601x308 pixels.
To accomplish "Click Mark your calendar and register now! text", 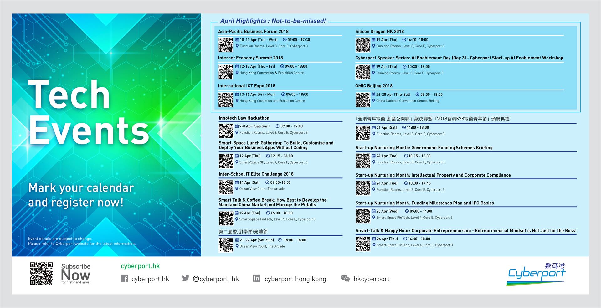I will pos(81,195).
